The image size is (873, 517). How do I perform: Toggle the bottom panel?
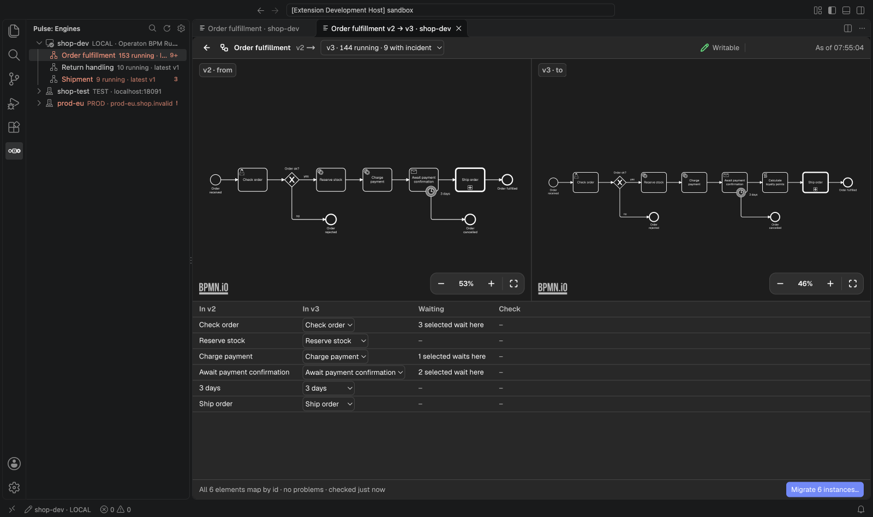coord(846,10)
